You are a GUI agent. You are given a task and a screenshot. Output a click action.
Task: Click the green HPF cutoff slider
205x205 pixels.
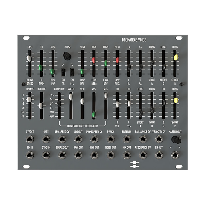point(82,72)
